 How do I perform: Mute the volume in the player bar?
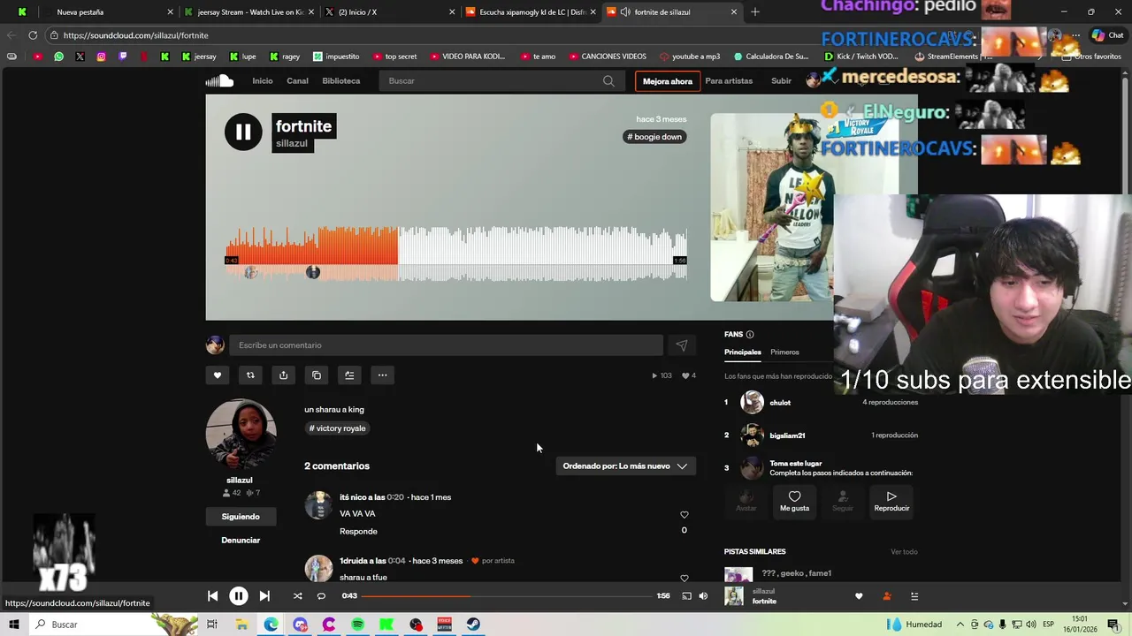(703, 596)
